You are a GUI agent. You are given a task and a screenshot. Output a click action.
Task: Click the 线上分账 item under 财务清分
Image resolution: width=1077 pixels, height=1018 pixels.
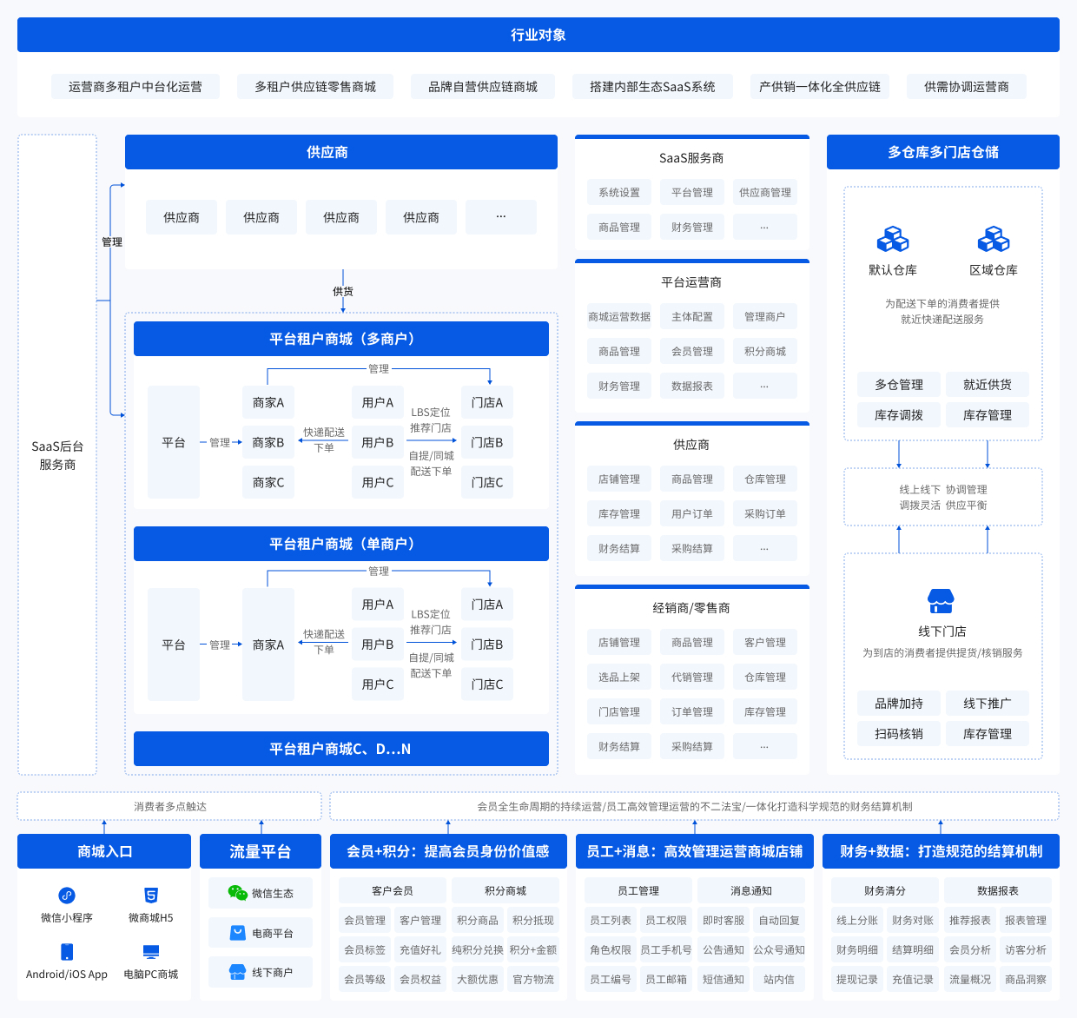[857, 921]
